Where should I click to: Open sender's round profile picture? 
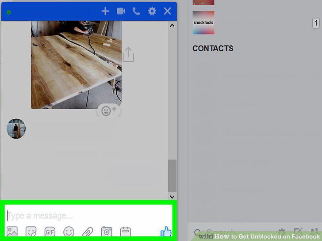[x=16, y=128]
